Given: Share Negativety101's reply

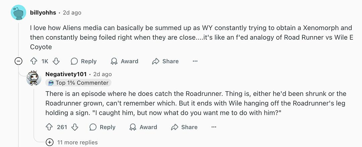Looking at the screenshot, I should [x=184, y=127].
